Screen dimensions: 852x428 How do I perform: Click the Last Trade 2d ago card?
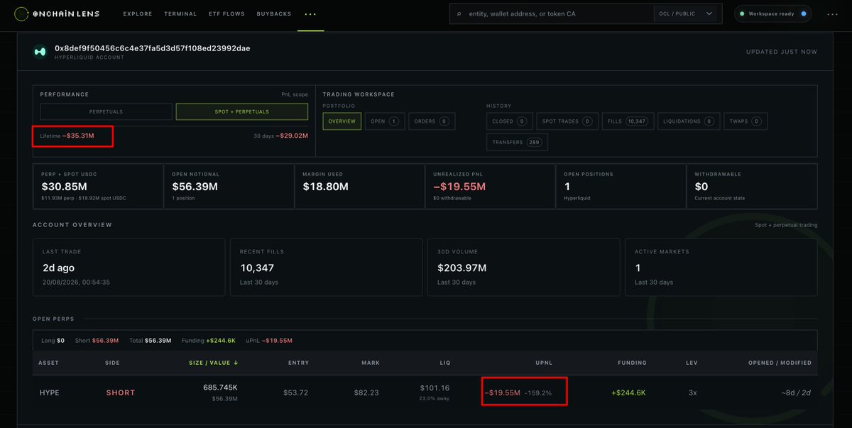129,267
